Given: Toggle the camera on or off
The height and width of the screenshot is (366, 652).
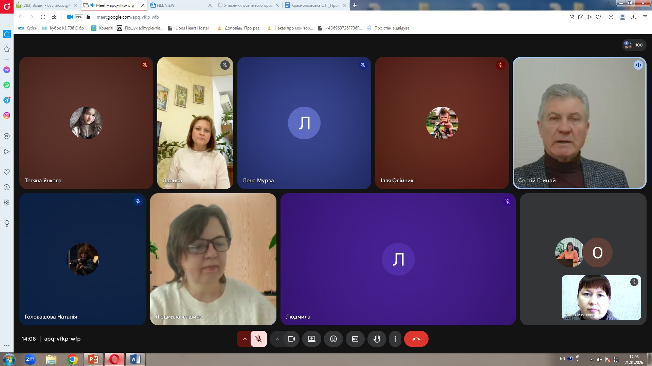Looking at the screenshot, I should pos(291,339).
